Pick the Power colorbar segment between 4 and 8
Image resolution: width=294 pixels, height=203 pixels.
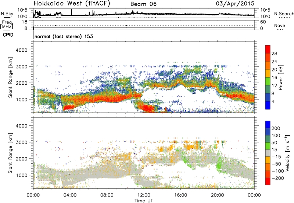click(x=268, y=97)
